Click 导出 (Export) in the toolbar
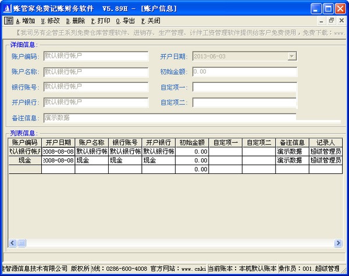Screen dimensions: 349x276 coord(126,21)
